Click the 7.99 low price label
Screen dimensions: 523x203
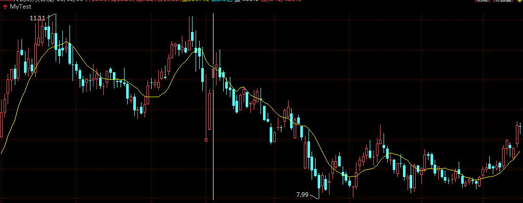coord(302,195)
